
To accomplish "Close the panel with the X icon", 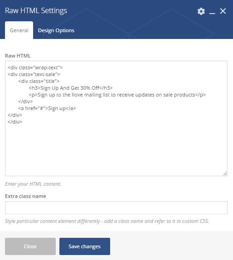I will (223, 11).
